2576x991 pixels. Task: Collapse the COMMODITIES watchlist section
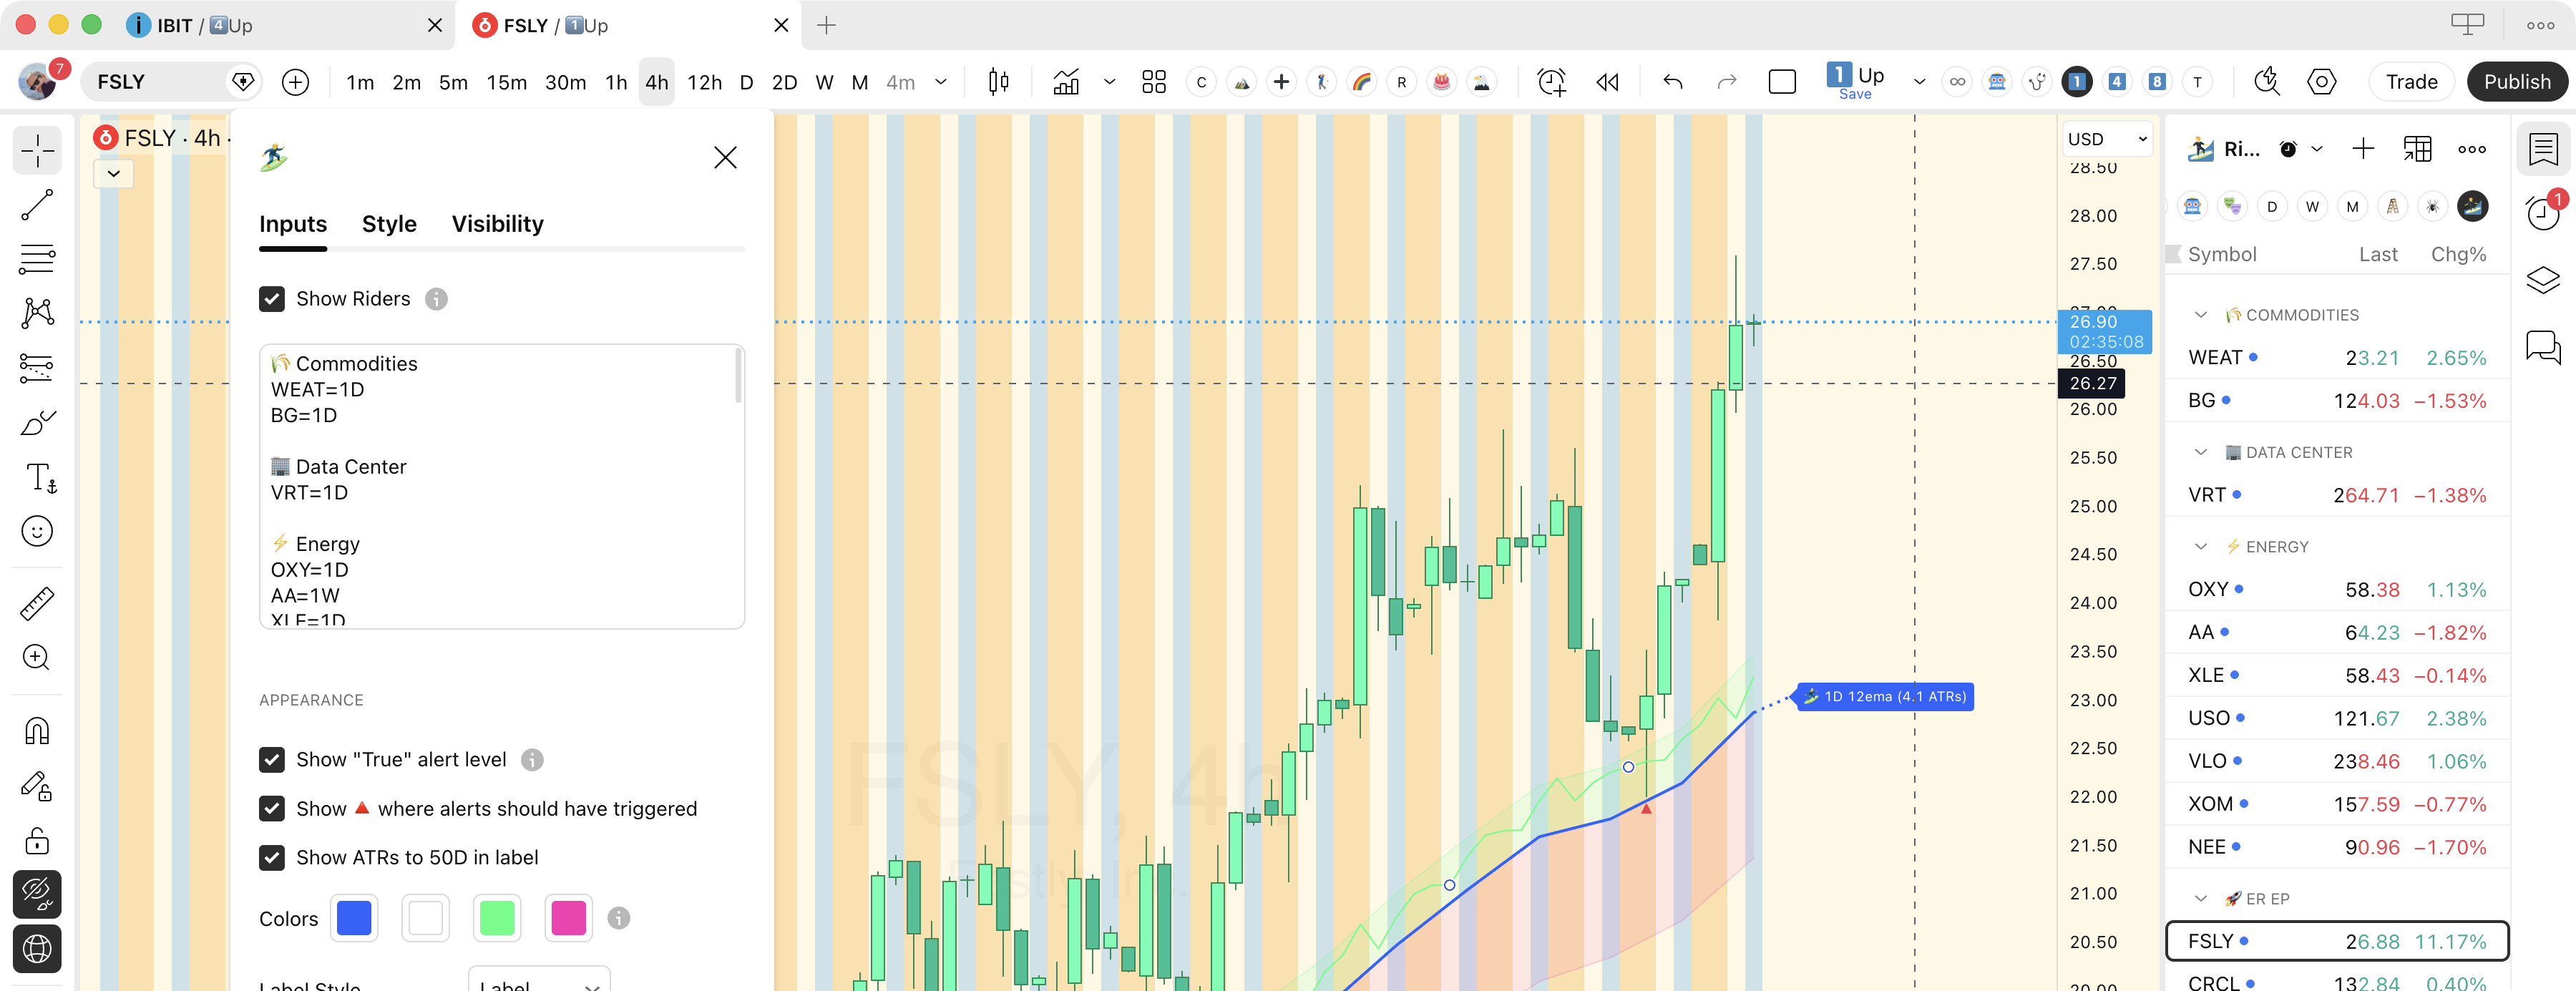pos(2200,315)
